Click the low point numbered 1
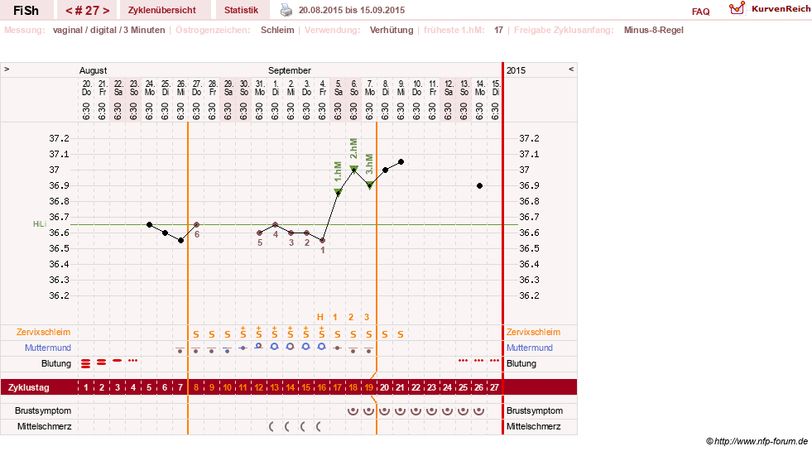Screen dimensions: 812x451 tap(322, 241)
